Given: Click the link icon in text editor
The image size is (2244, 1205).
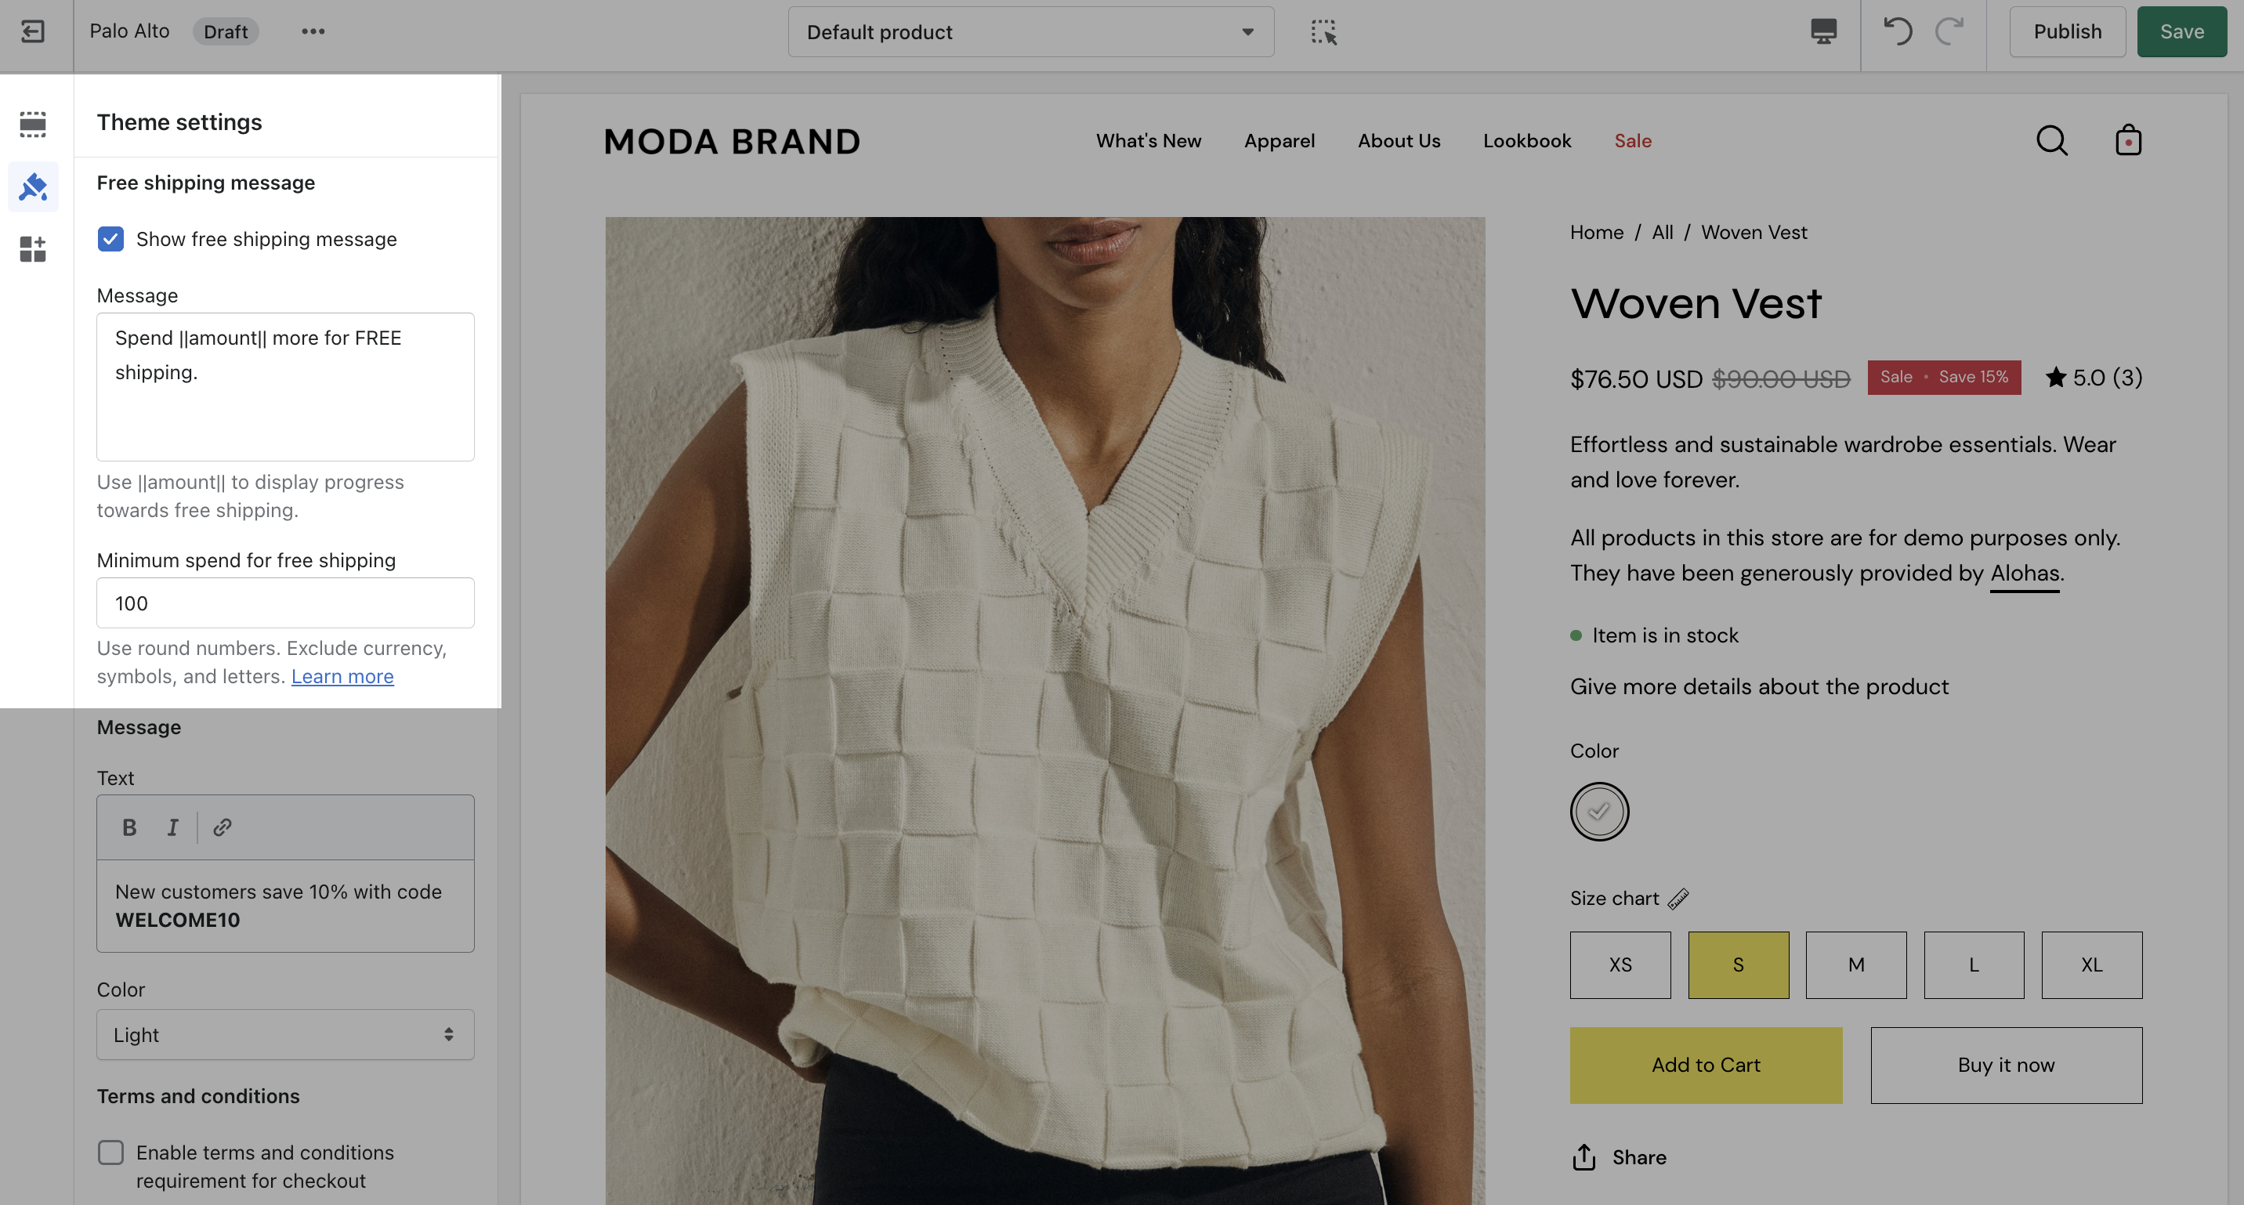Looking at the screenshot, I should pos(223,827).
